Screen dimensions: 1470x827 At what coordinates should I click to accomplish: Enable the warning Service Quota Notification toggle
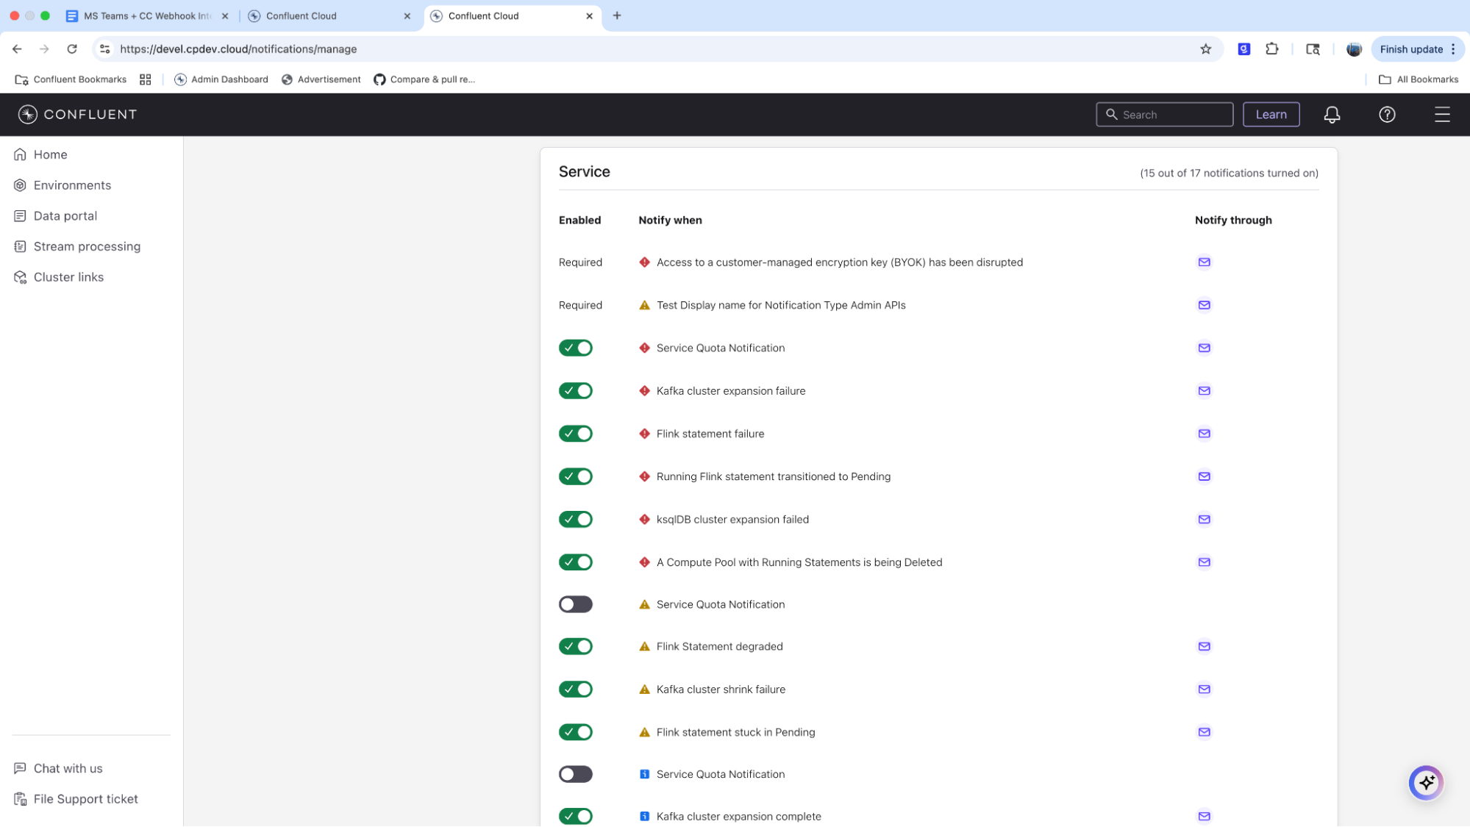click(575, 604)
